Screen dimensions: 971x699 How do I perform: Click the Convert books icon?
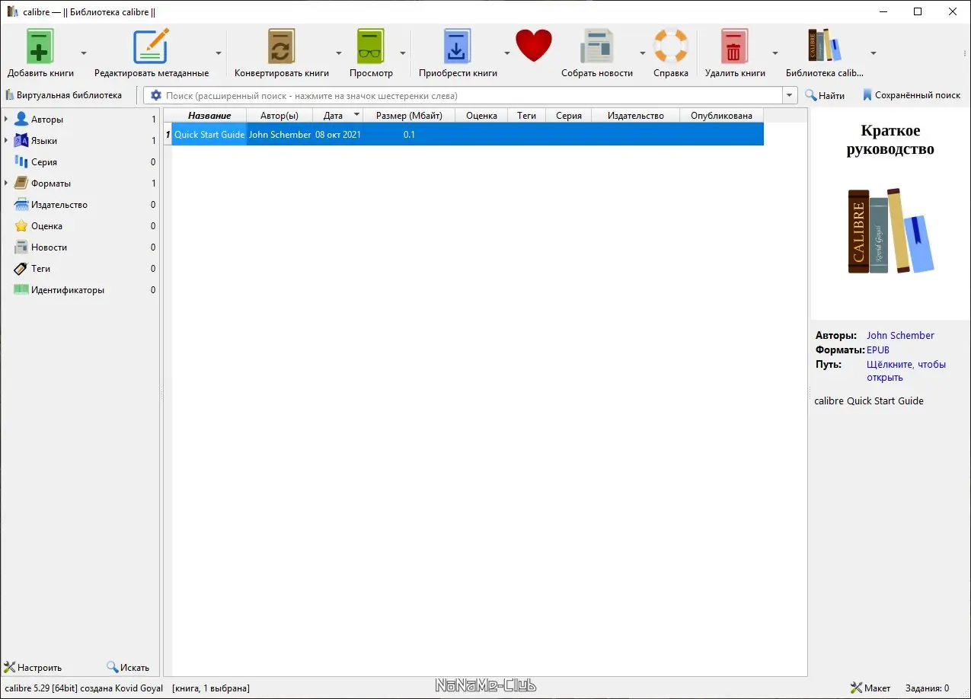(281, 46)
